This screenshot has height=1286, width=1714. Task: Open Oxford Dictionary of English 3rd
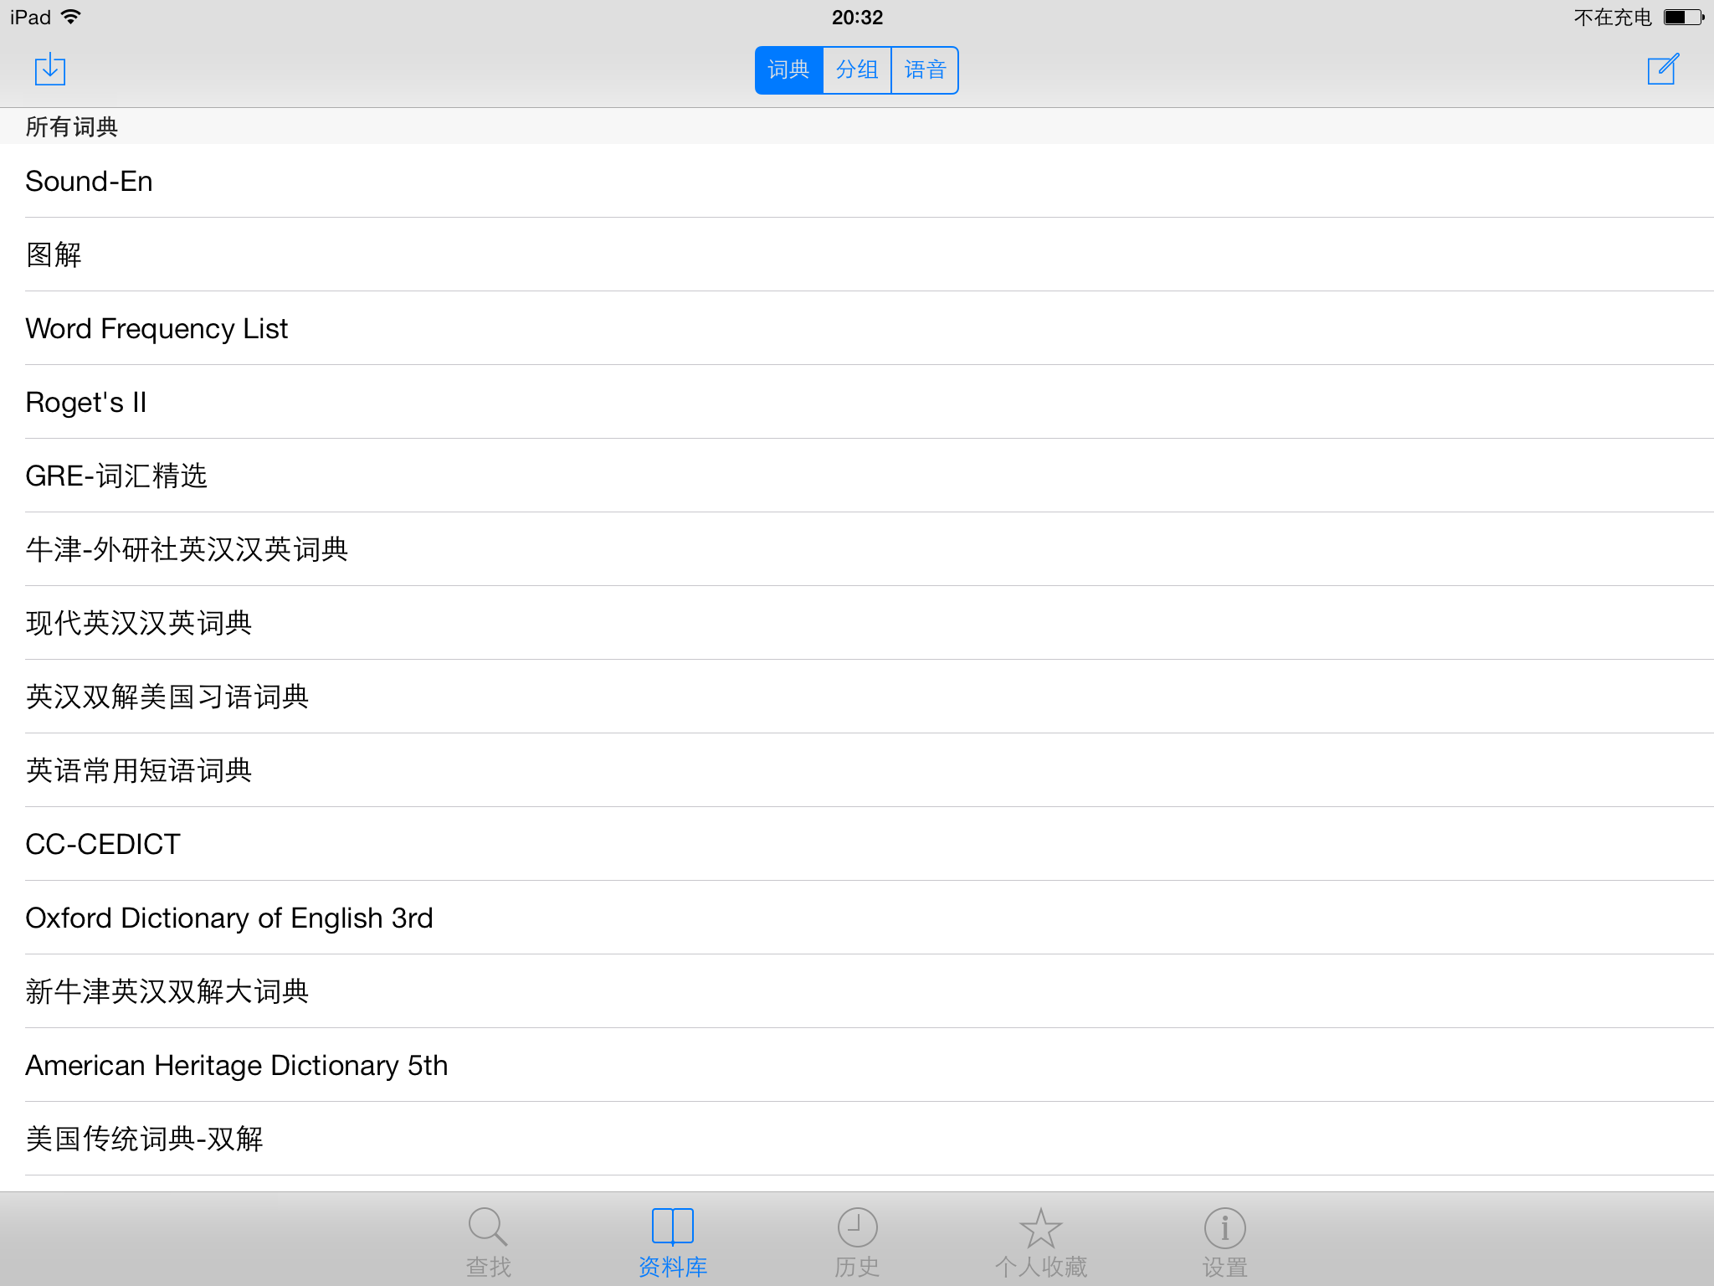pyautogui.click(x=857, y=918)
